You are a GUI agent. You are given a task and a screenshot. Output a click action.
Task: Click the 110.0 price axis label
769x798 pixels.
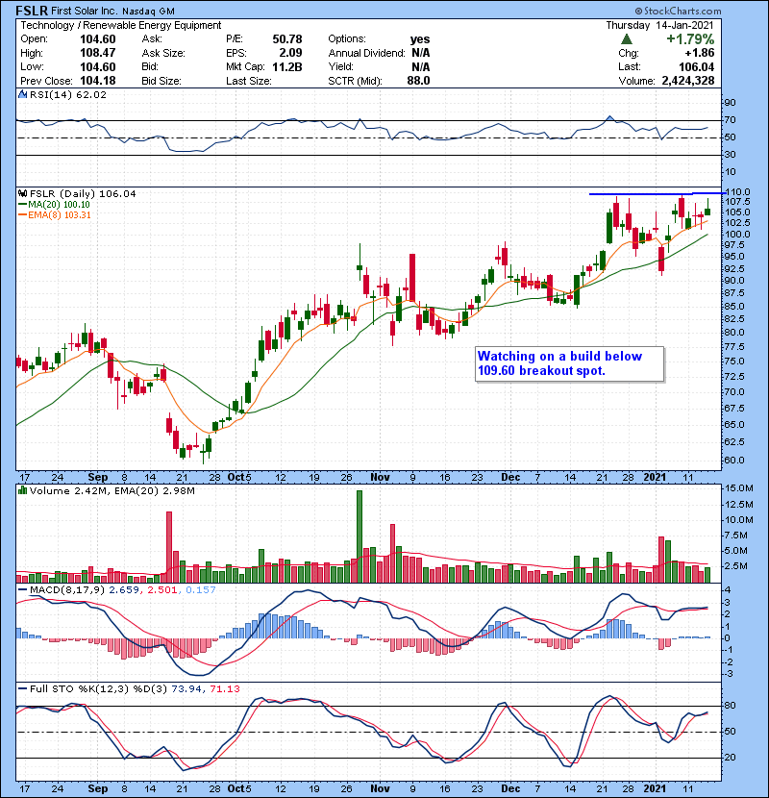[x=737, y=192]
